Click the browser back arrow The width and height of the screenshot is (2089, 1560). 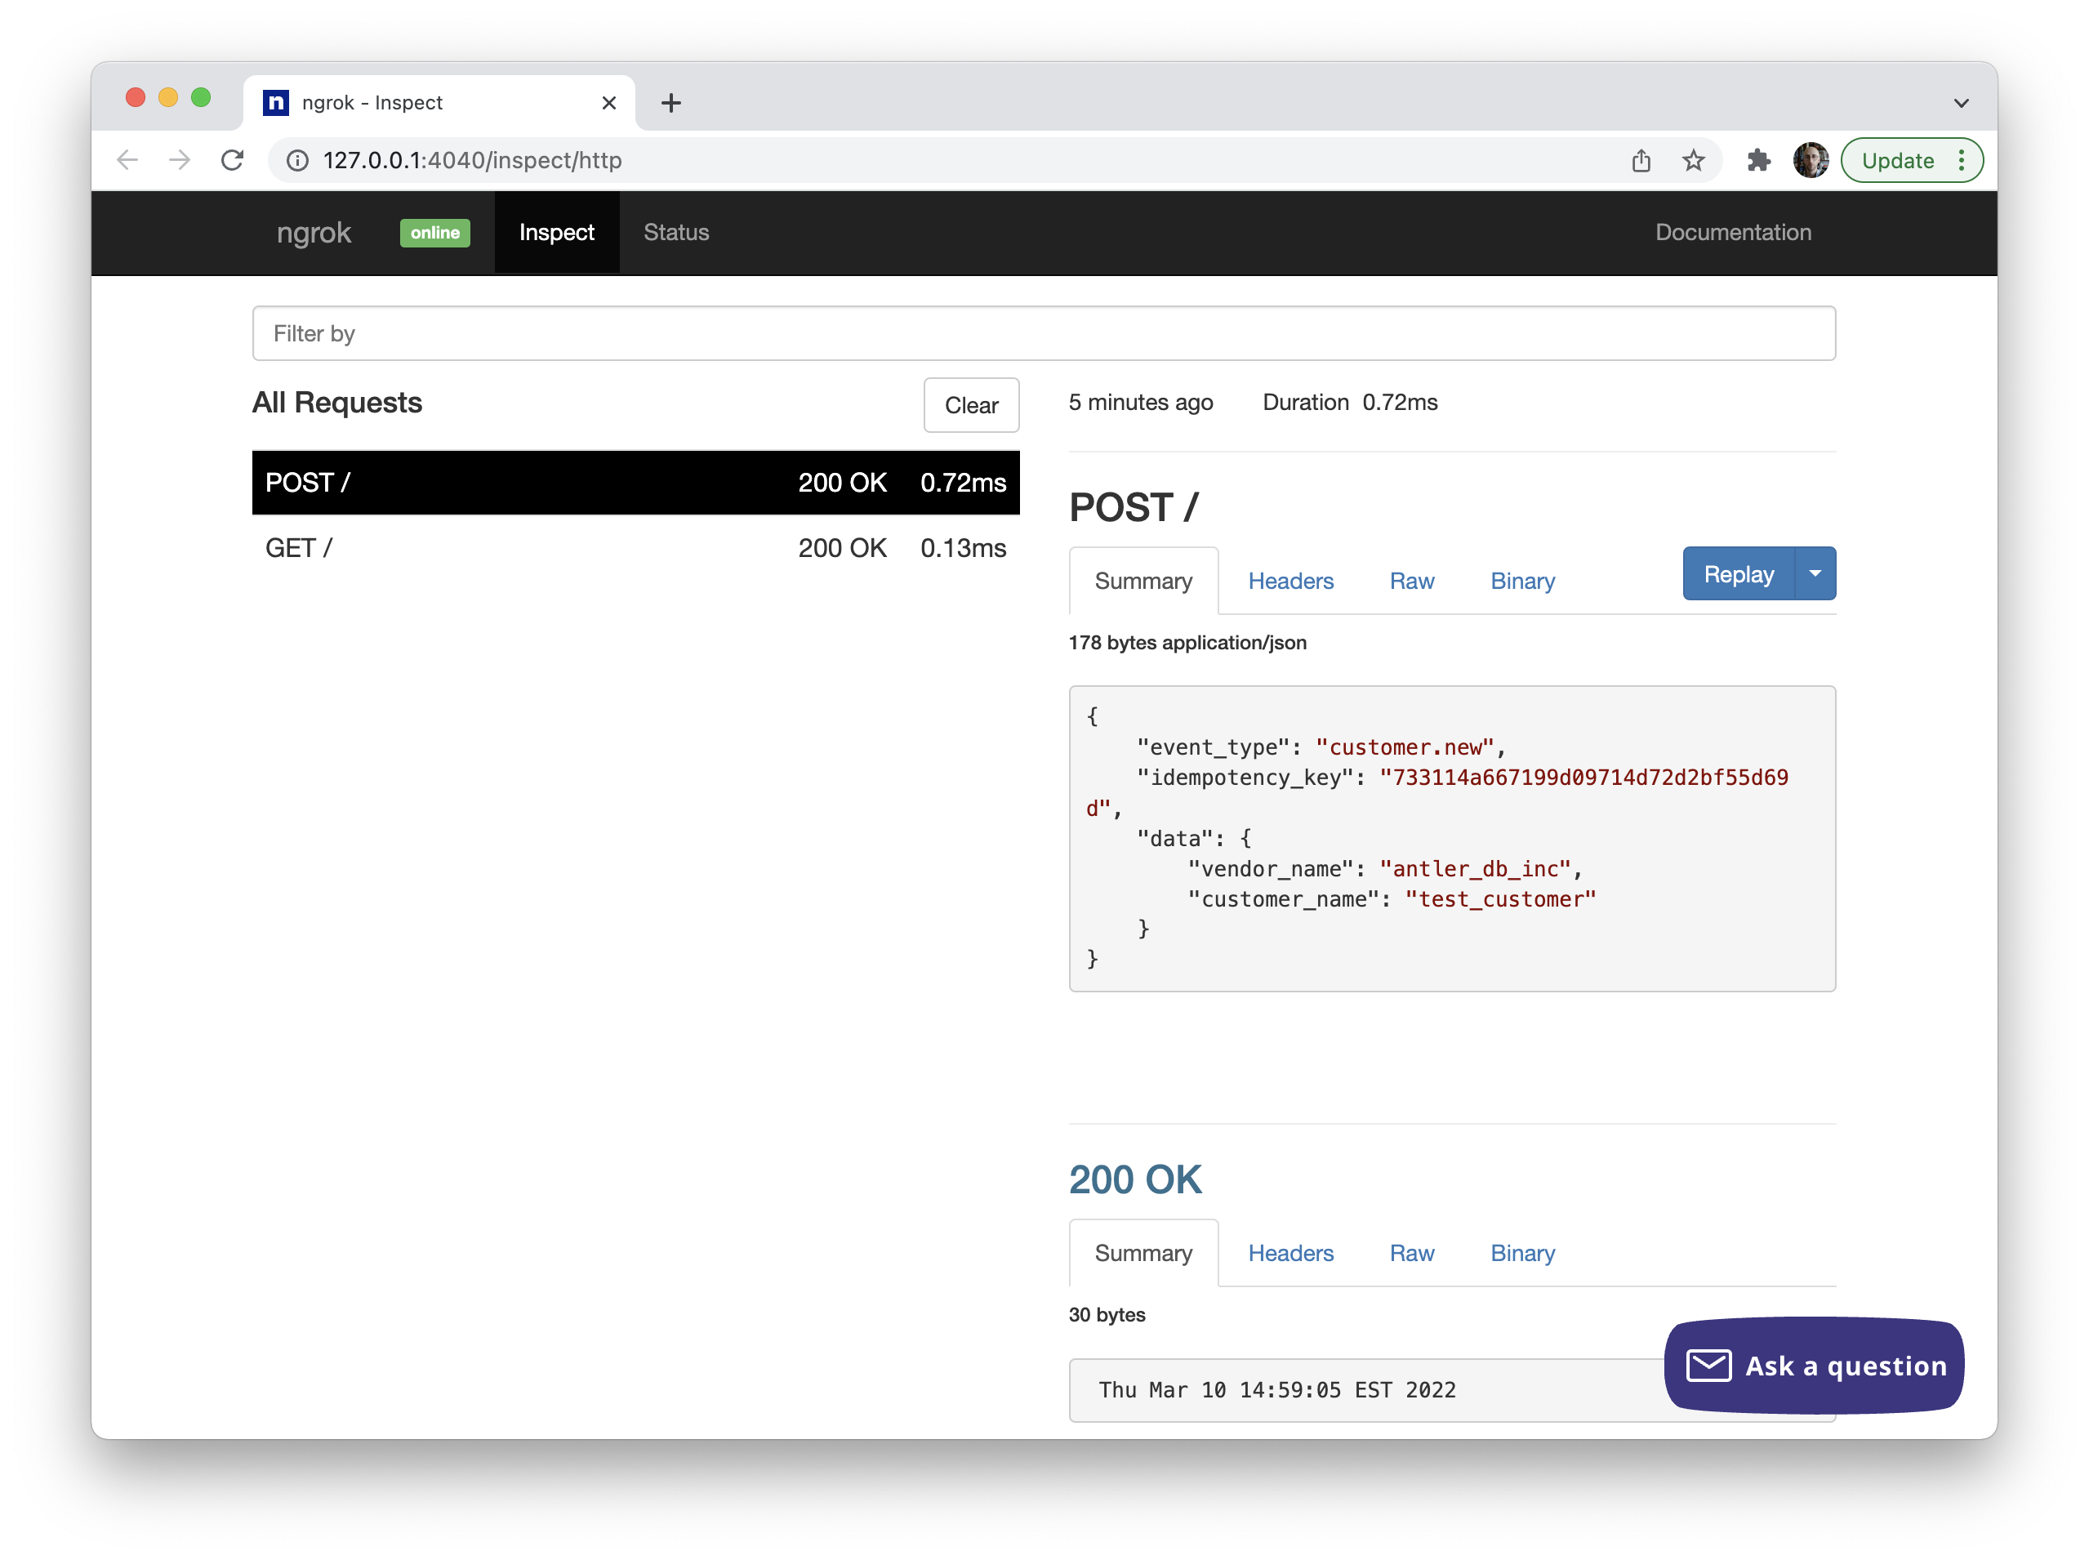tap(127, 161)
